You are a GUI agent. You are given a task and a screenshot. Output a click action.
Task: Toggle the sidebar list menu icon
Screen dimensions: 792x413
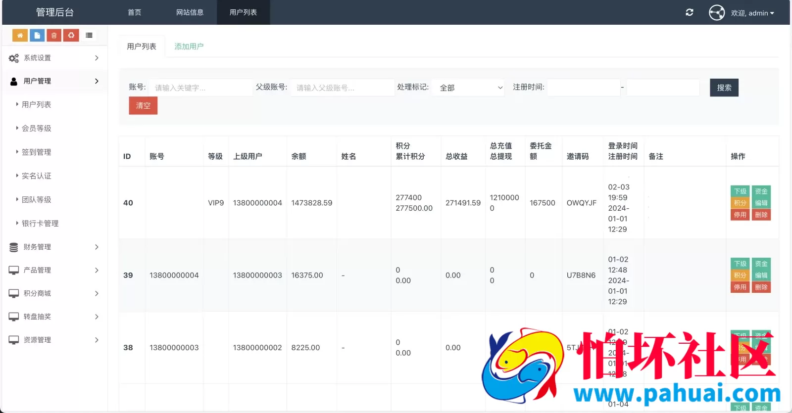[89, 35]
